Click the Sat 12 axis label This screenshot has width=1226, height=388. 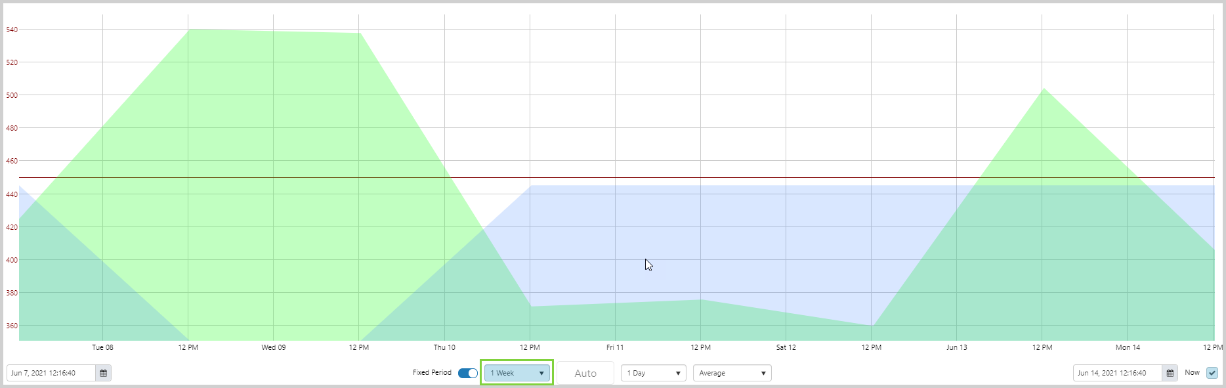(x=786, y=347)
